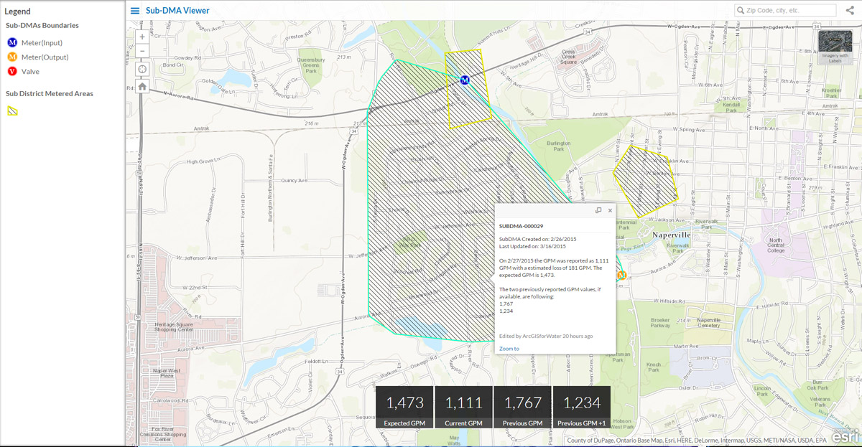
Task: Select the Previous GPM 1,767 tile
Action: pos(522,408)
